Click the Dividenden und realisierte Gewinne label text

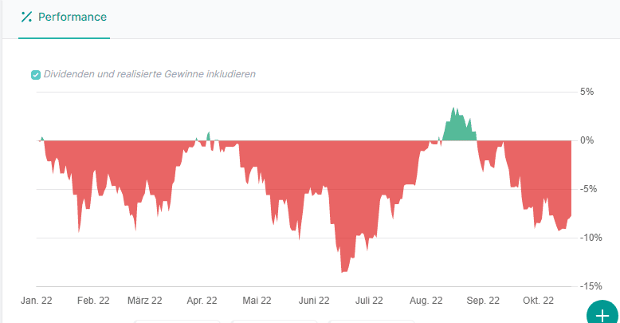[x=150, y=74]
